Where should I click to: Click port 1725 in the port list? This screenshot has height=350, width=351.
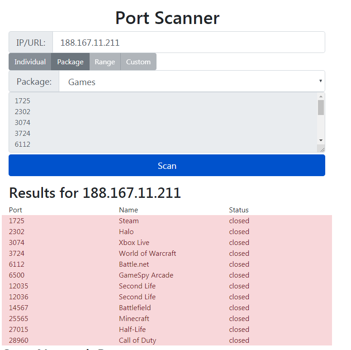coord(22,101)
